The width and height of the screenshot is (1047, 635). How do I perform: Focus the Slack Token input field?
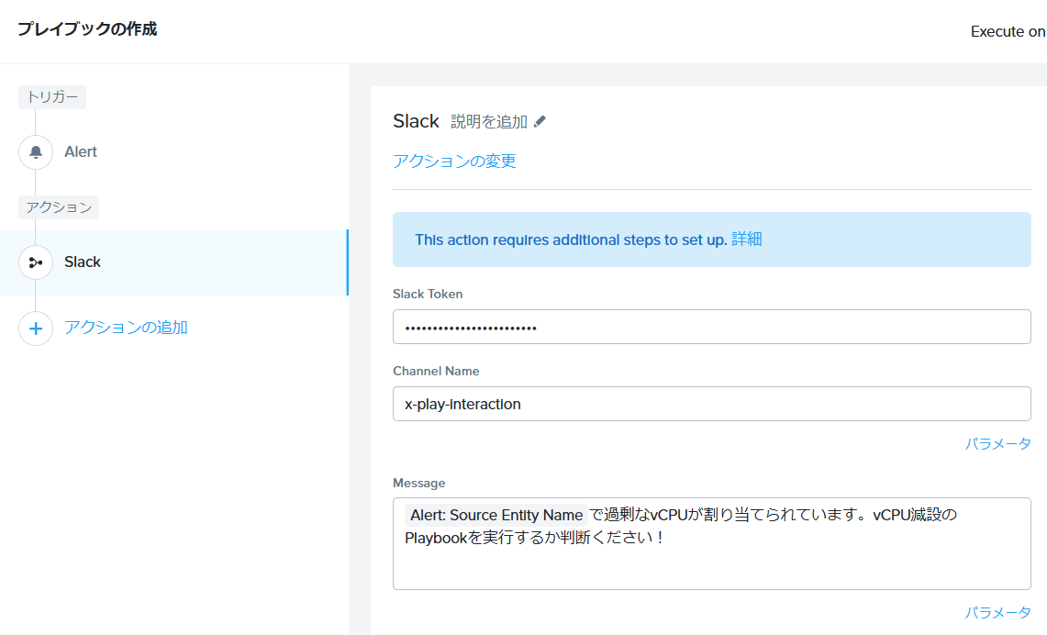712,328
